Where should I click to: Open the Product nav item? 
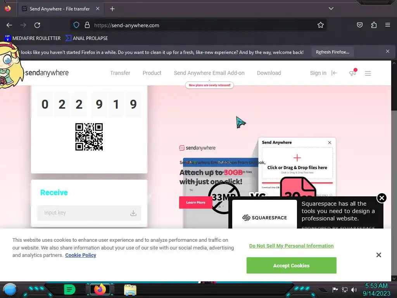pyautogui.click(x=152, y=73)
